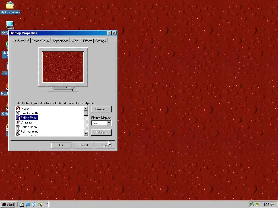Open the Start menu
278x208 pixels.
pos(8,204)
